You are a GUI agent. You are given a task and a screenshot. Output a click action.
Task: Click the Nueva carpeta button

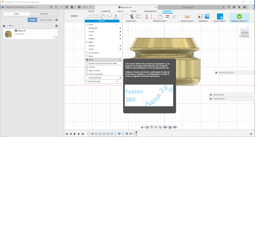click(x=46, y=20)
